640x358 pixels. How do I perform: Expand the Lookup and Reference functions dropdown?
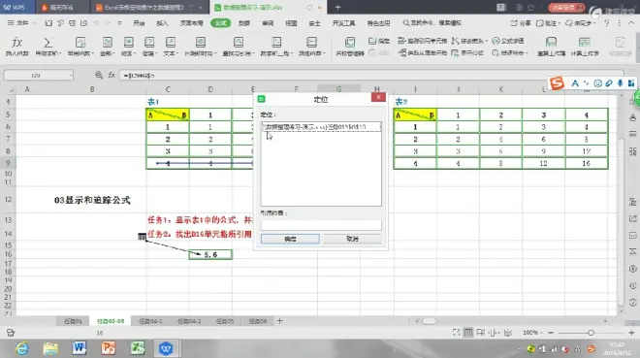coord(239,47)
